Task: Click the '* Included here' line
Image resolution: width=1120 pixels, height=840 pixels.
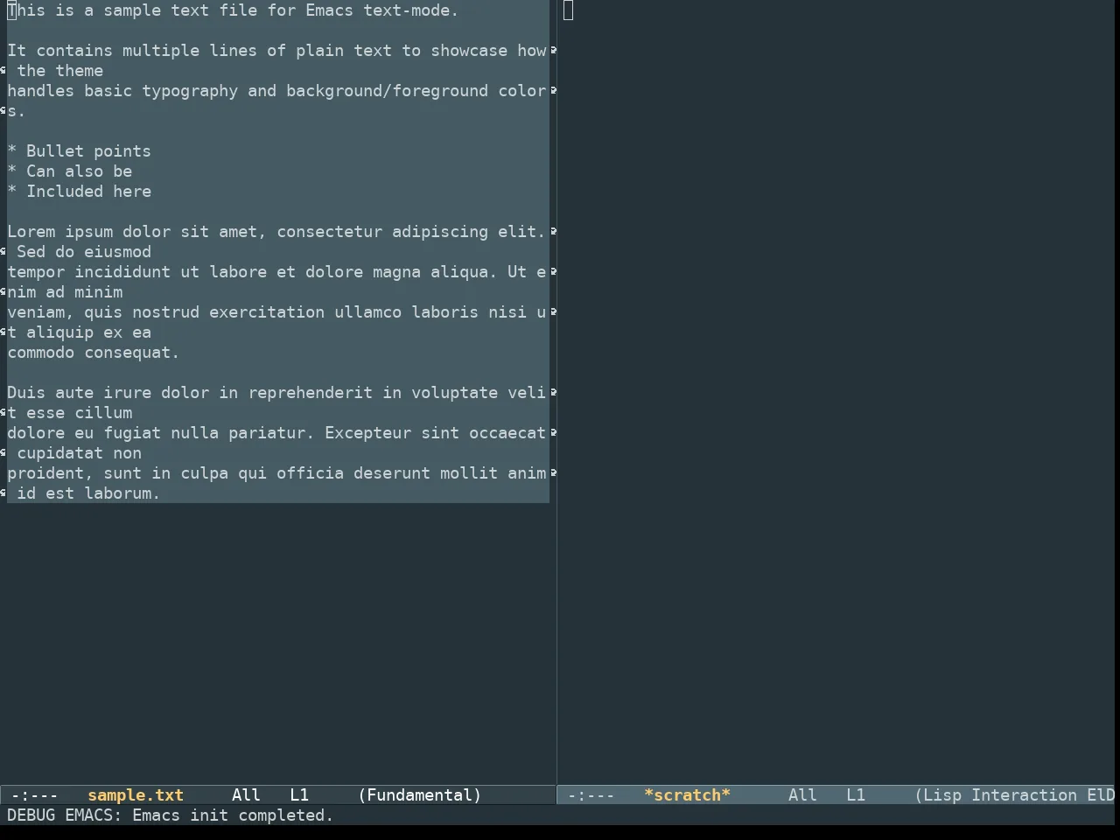Action: [79, 192]
